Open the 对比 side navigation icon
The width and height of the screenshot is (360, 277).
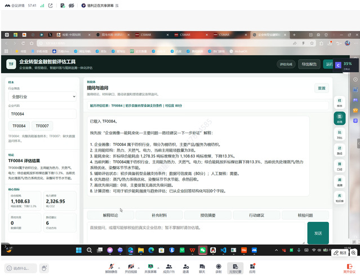tap(340, 135)
